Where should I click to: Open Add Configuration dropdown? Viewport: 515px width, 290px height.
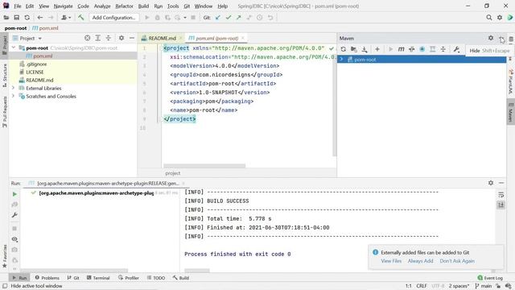[x=113, y=18]
